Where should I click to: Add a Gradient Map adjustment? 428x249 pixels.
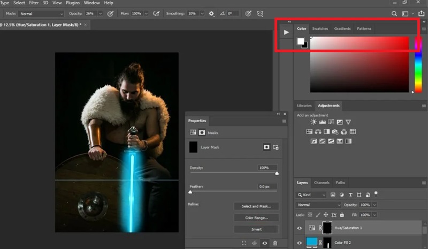(348, 141)
